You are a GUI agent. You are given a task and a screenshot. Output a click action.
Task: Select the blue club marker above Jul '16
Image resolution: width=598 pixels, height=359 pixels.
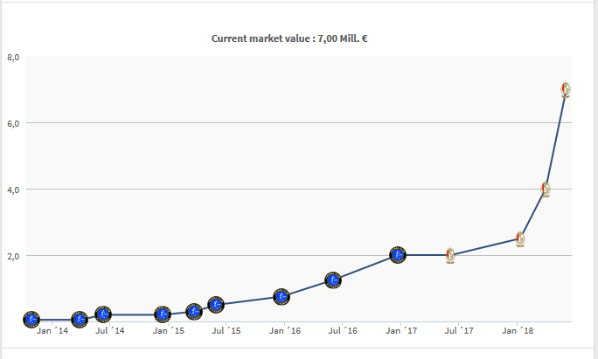click(333, 280)
